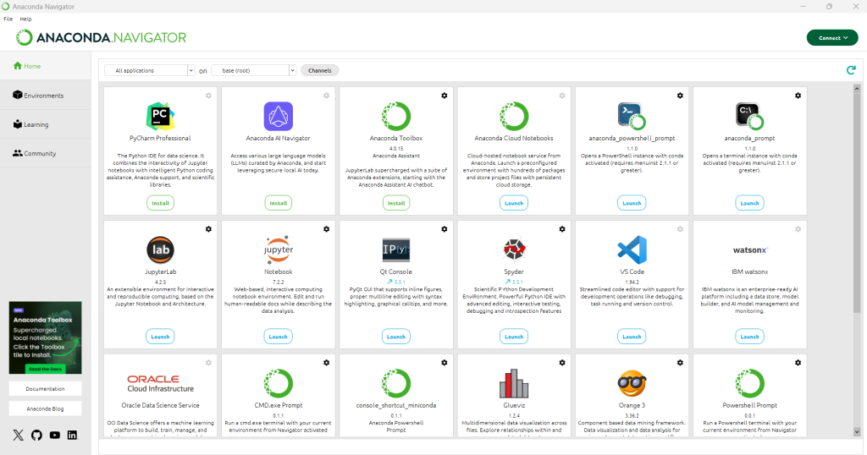Click the refresh icon at top right
Screen dimensions: 867x455
(851, 70)
